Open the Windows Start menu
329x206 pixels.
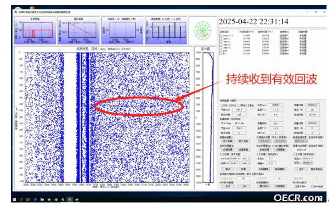pyautogui.click(x=14, y=199)
